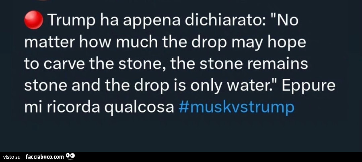The image size is (362, 162).
Task: Click the googly eyes Facciabuco logo
Action: [x=69, y=157]
